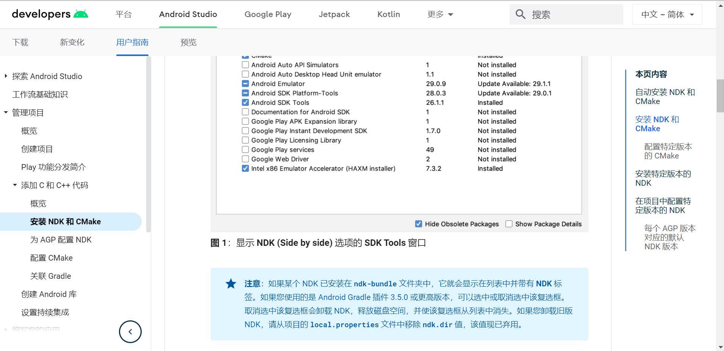Image resolution: width=724 pixels, height=351 pixels.
Task: Toggle the Android Auto API Simulators checkbox
Action: tap(246, 65)
